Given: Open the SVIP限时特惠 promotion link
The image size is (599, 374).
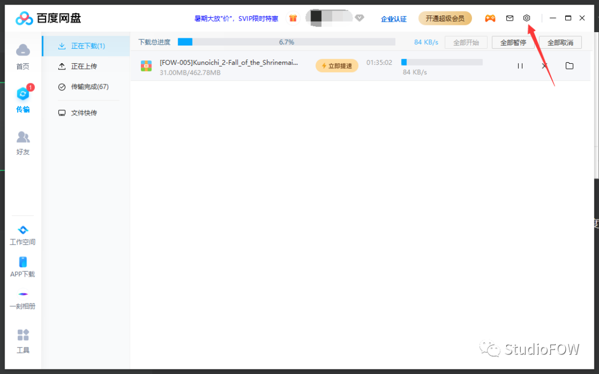Looking at the screenshot, I should (x=236, y=18).
